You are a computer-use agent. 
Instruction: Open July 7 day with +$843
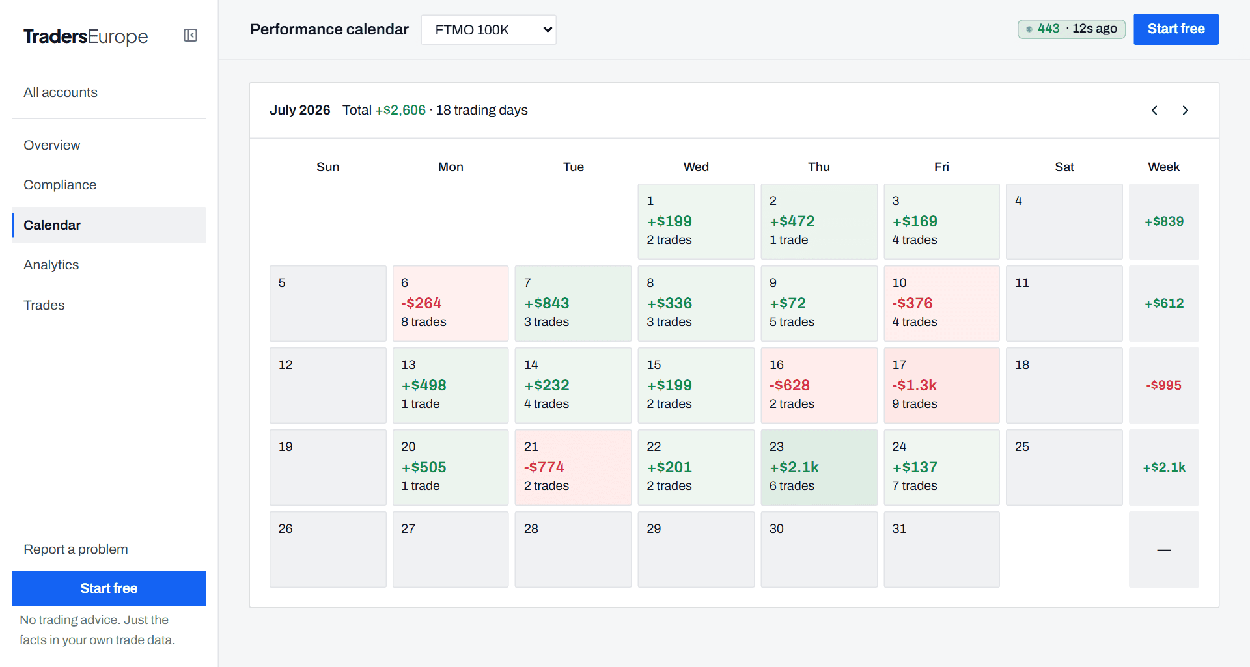pyautogui.click(x=573, y=304)
